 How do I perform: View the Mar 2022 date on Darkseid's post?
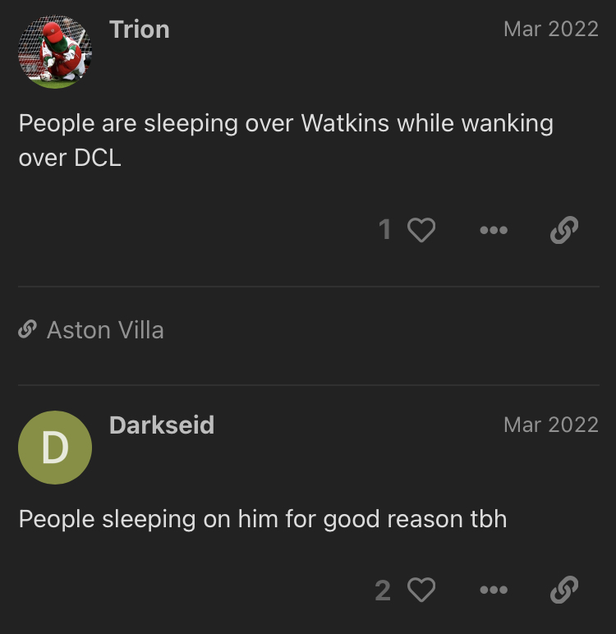[551, 425]
